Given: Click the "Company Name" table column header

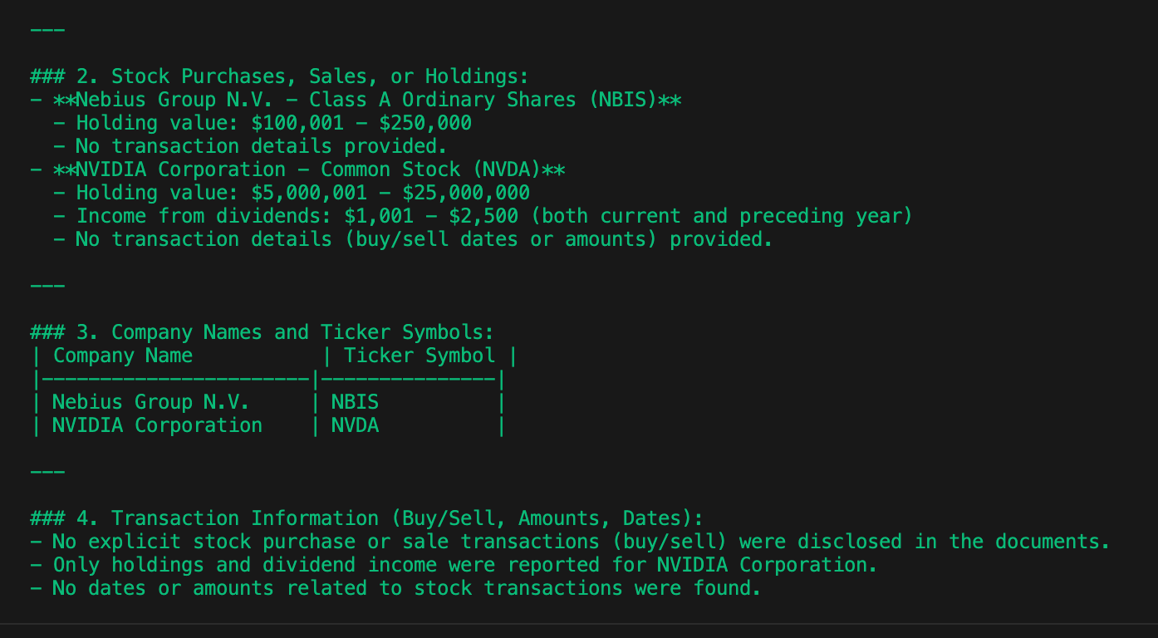Looking at the screenshot, I should (x=123, y=356).
